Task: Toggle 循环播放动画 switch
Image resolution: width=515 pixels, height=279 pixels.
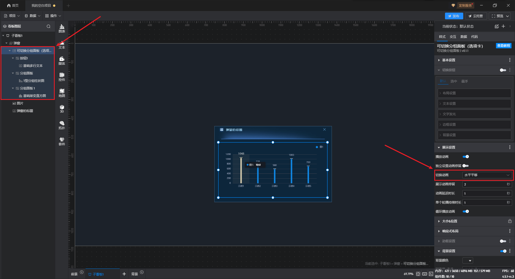Action: pyautogui.click(x=466, y=212)
